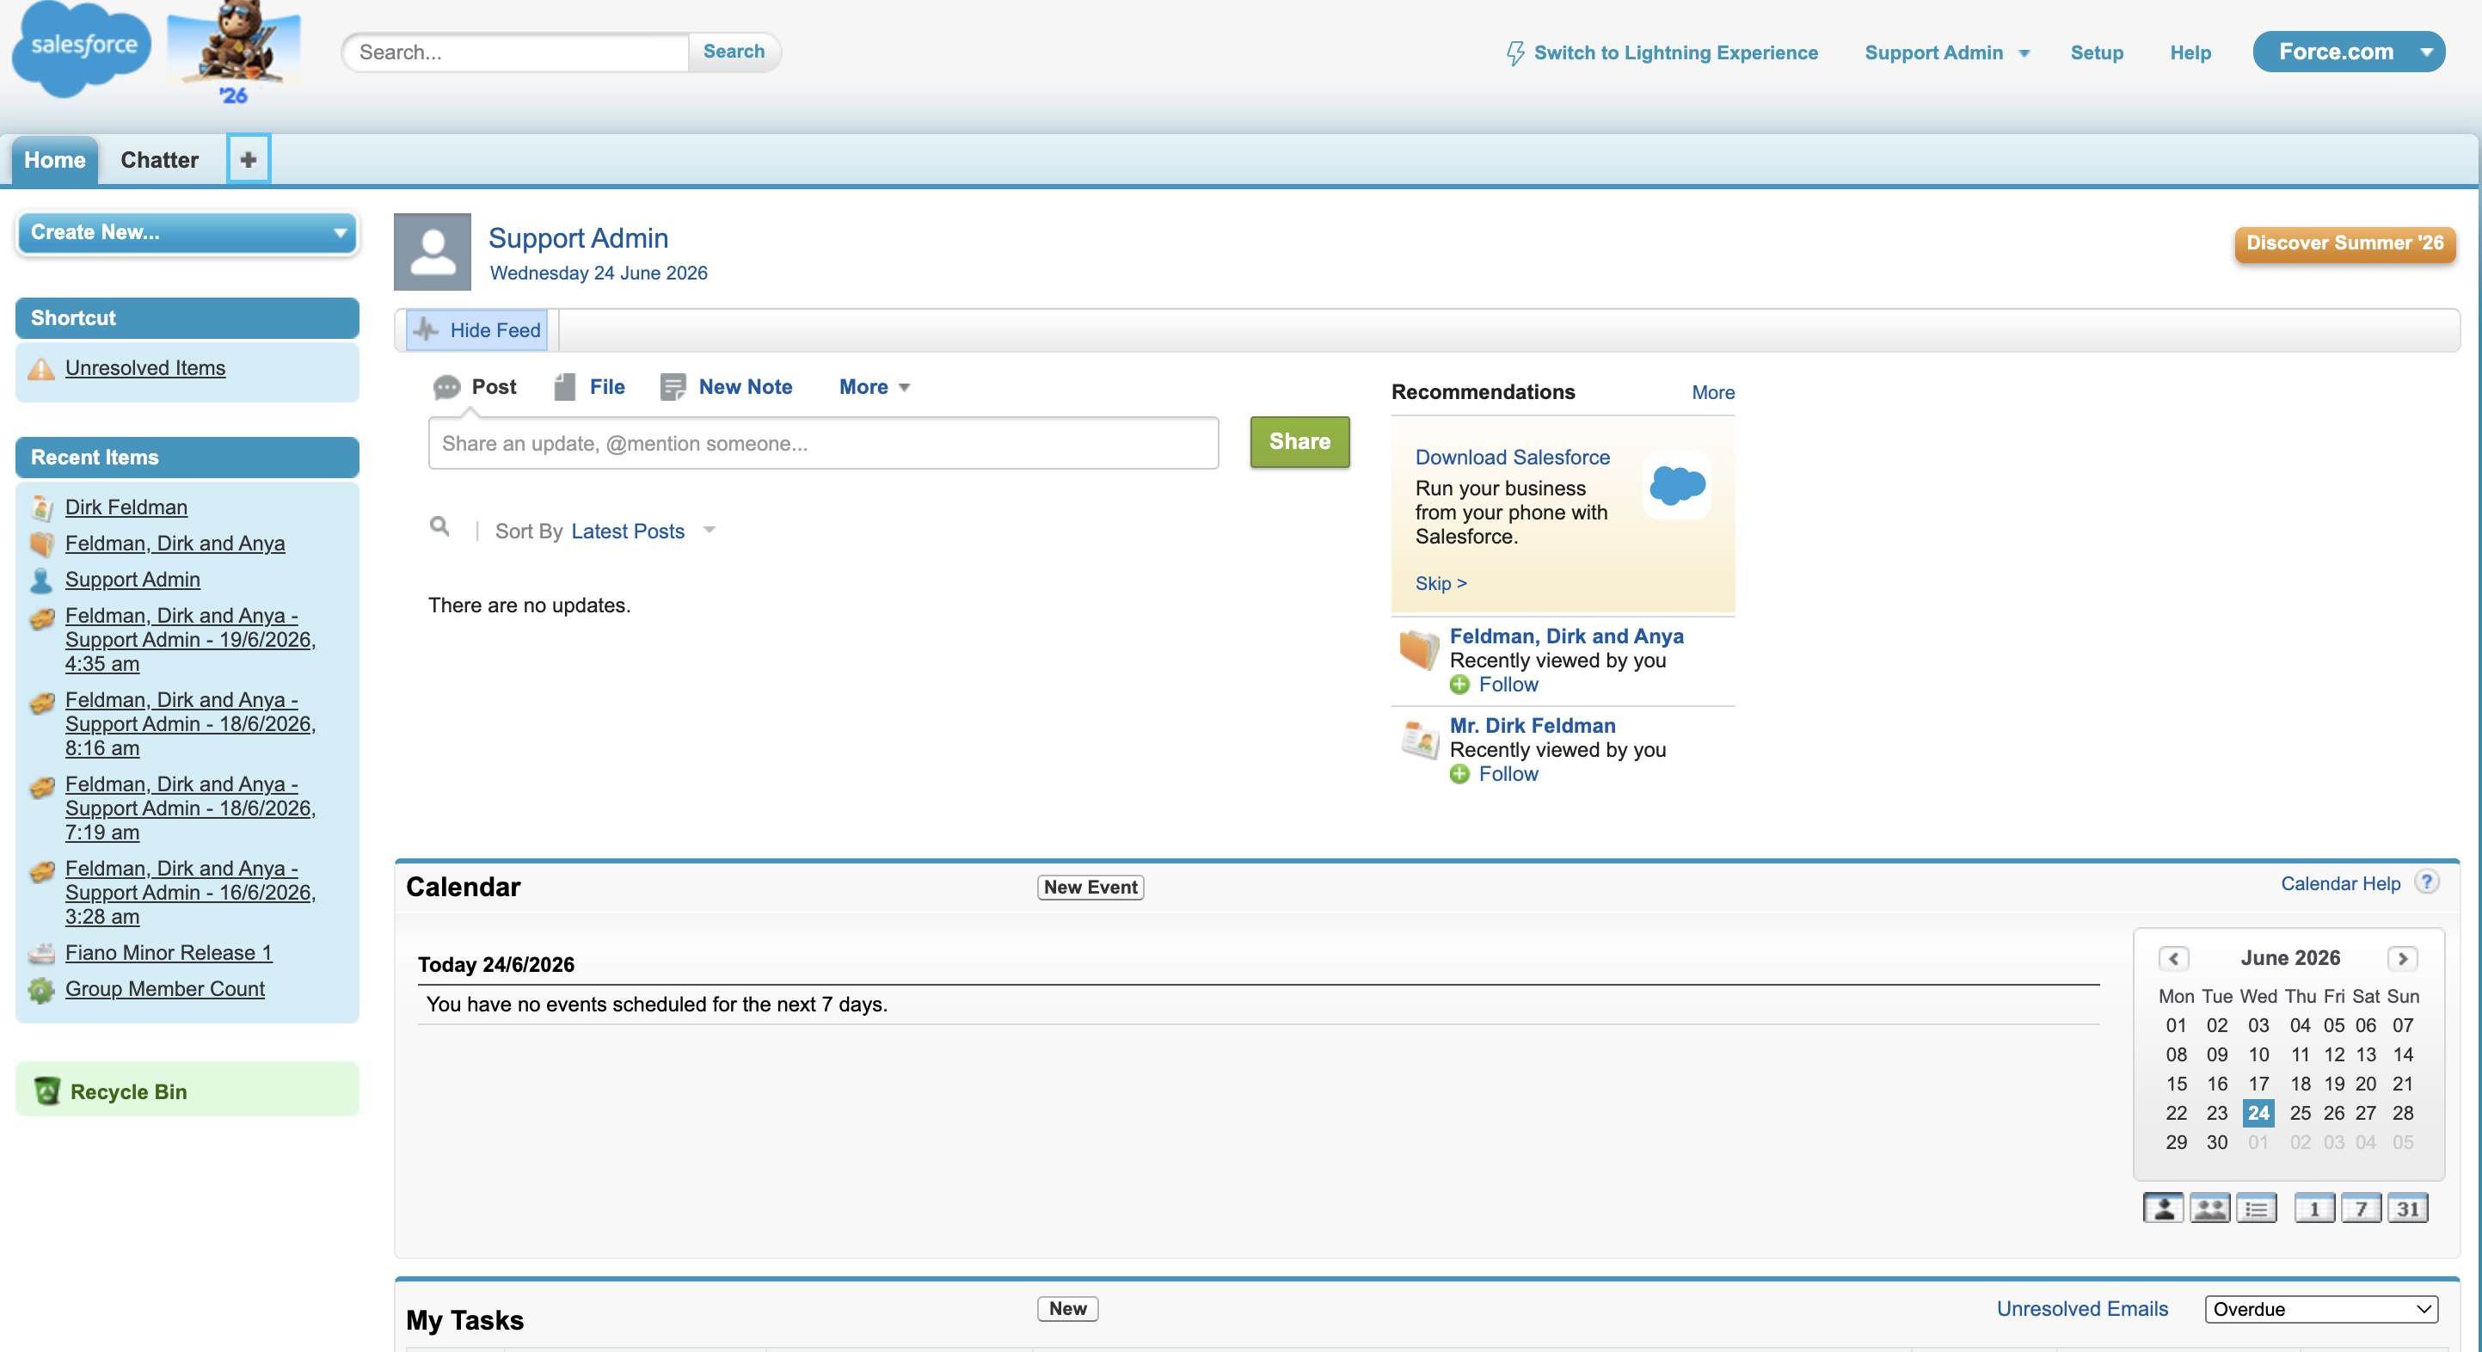This screenshot has width=2482, height=1352.
Task: Open the Unresolved Emails link
Action: coord(2081,1309)
